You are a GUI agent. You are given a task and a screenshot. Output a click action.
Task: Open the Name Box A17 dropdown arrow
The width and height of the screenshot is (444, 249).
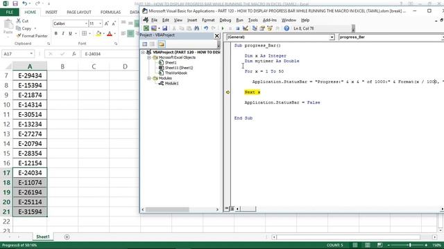coord(31,54)
